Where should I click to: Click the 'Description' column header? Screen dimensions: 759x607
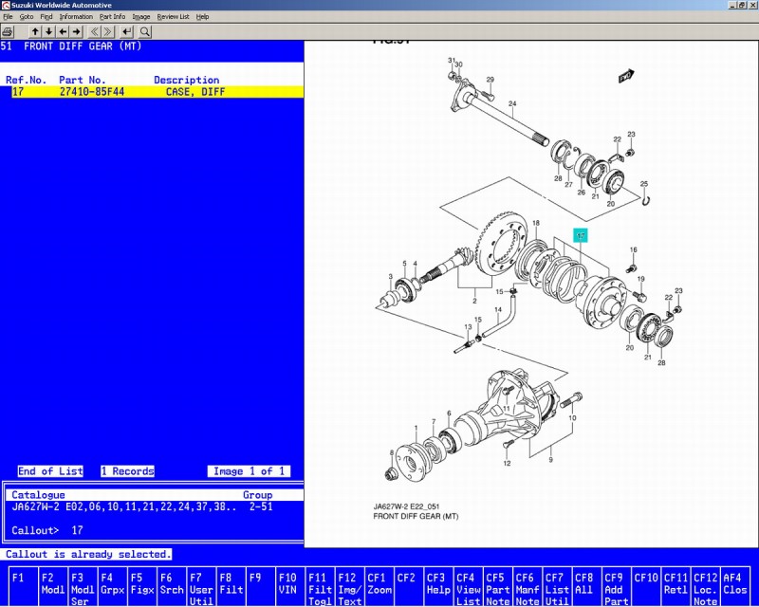point(186,81)
